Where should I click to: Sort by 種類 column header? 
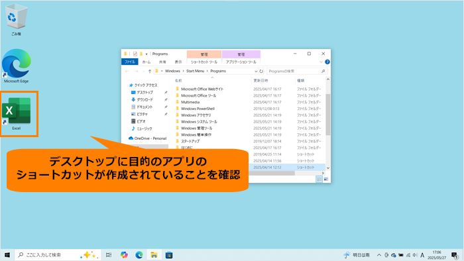[x=301, y=80]
